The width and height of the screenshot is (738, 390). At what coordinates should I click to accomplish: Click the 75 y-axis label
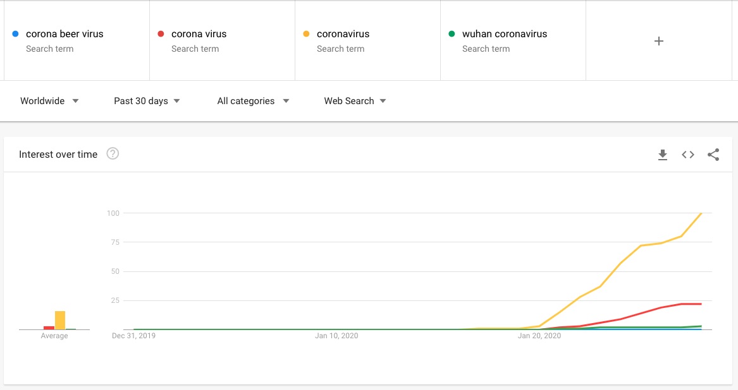tap(115, 242)
